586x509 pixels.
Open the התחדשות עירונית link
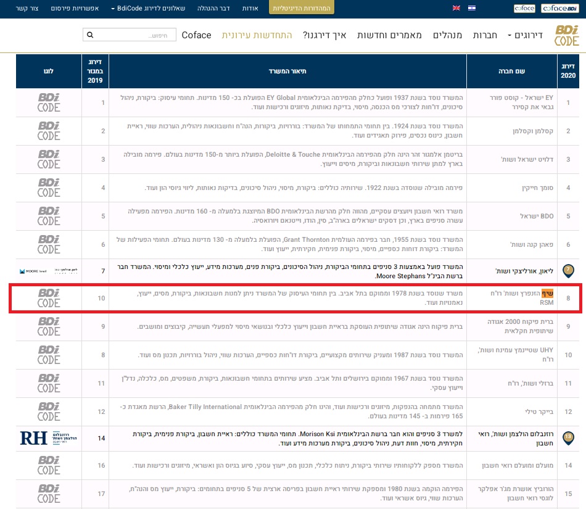(257, 35)
